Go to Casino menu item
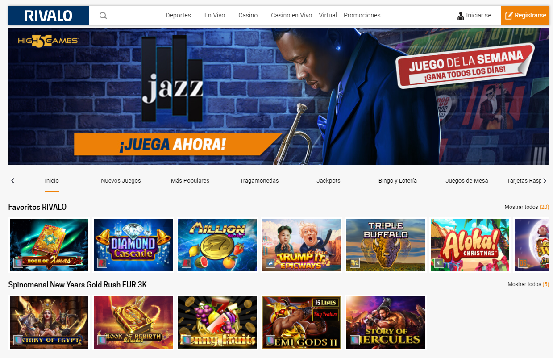Image resolution: width=553 pixels, height=358 pixels. click(248, 15)
